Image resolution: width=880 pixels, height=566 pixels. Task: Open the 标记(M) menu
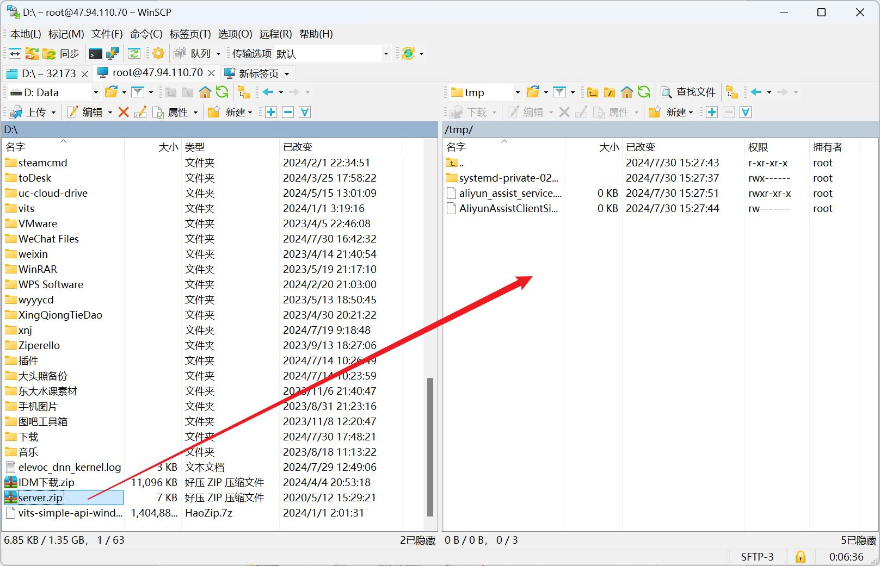tap(66, 34)
